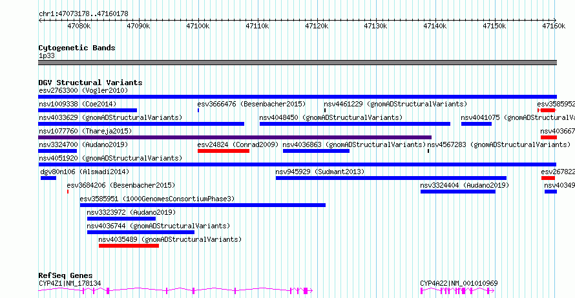
Task: Click 47130k on the ruler
Action: (x=375, y=26)
